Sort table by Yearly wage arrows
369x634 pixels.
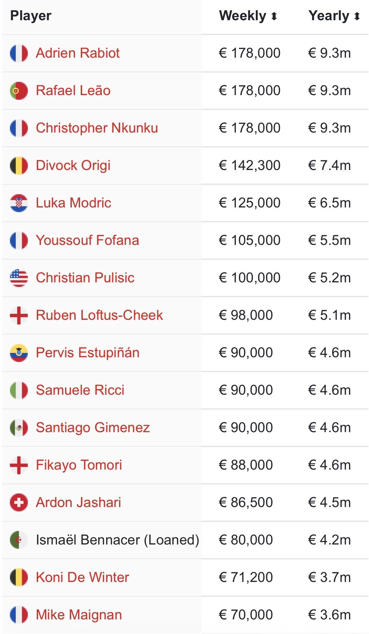click(357, 16)
